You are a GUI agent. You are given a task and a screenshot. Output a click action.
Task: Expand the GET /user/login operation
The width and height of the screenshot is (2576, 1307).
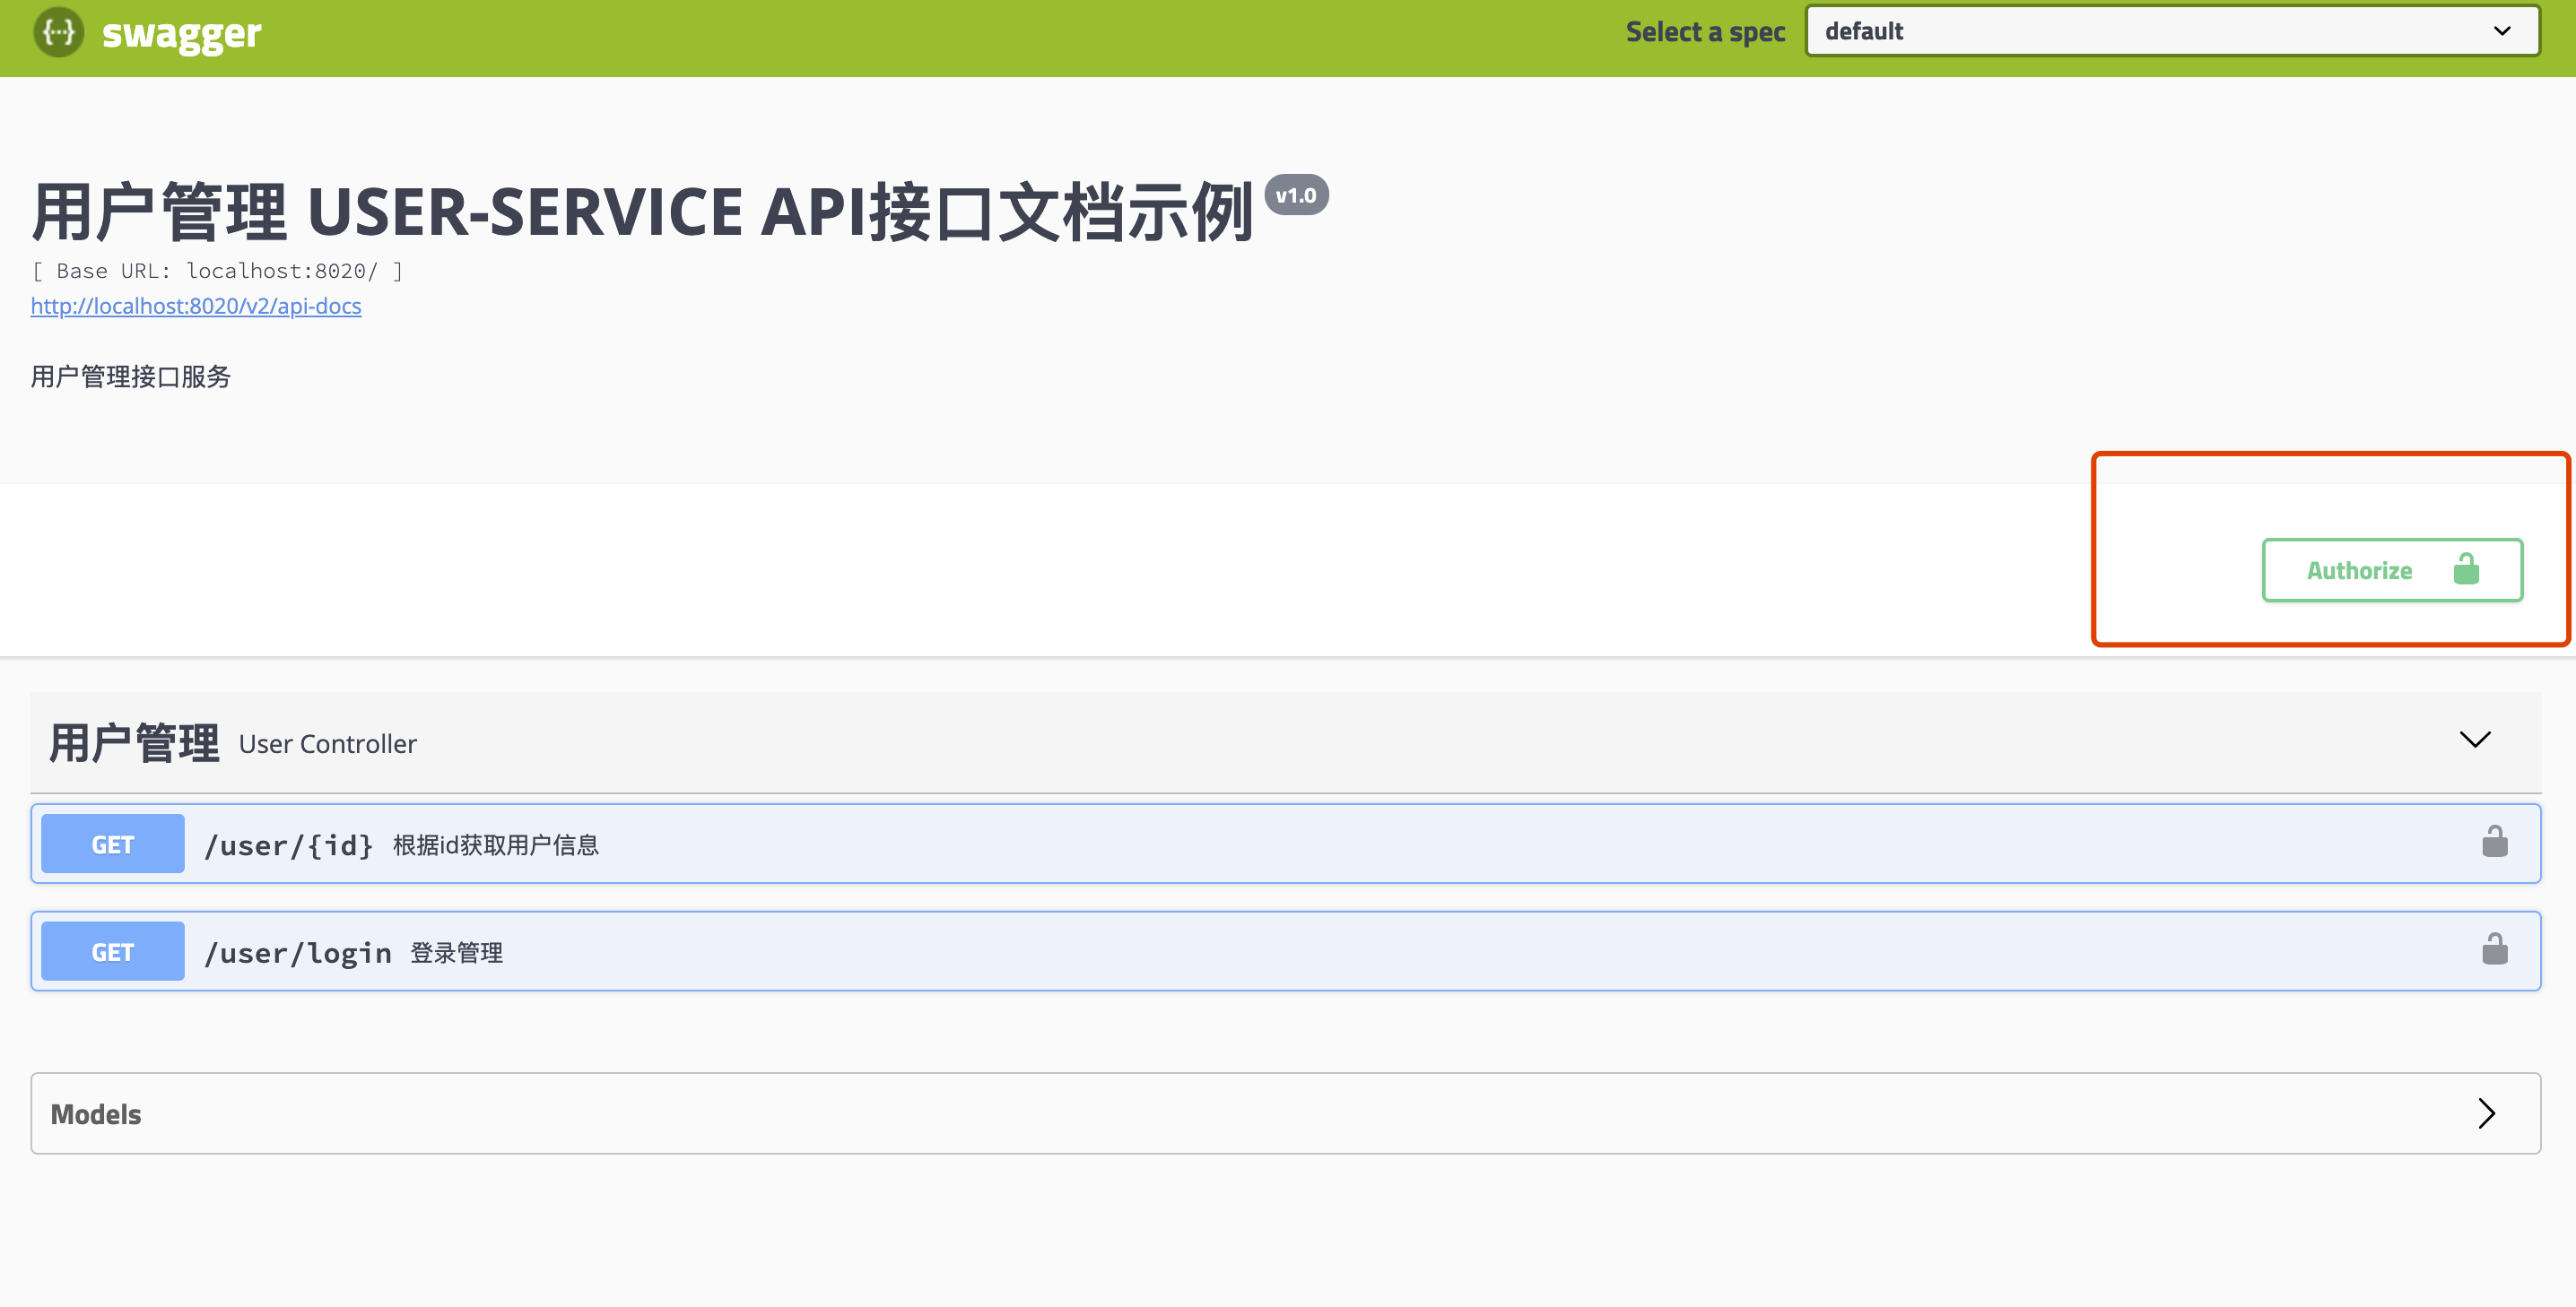1286,951
